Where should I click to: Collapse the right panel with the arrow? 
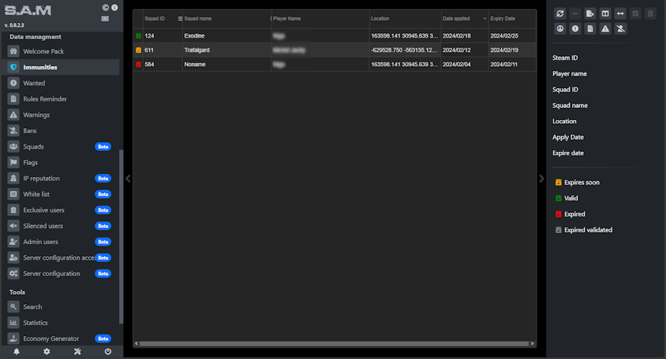pos(542,178)
